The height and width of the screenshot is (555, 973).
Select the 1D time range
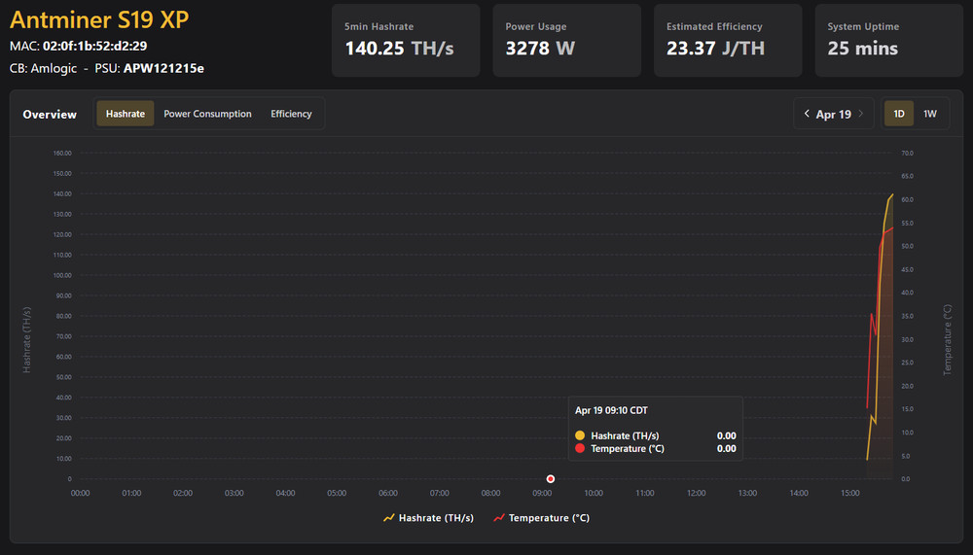point(898,114)
